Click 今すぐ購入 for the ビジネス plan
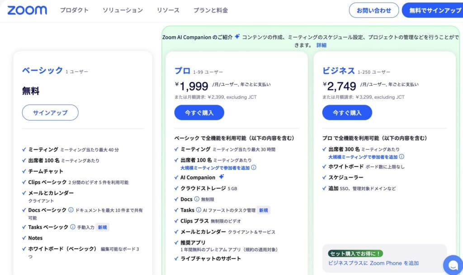This screenshot has height=275, width=463. pos(347,113)
